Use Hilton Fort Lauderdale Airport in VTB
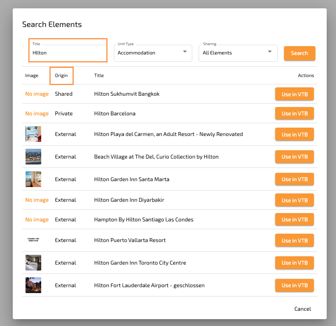336x326 pixels. pos(294,285)
